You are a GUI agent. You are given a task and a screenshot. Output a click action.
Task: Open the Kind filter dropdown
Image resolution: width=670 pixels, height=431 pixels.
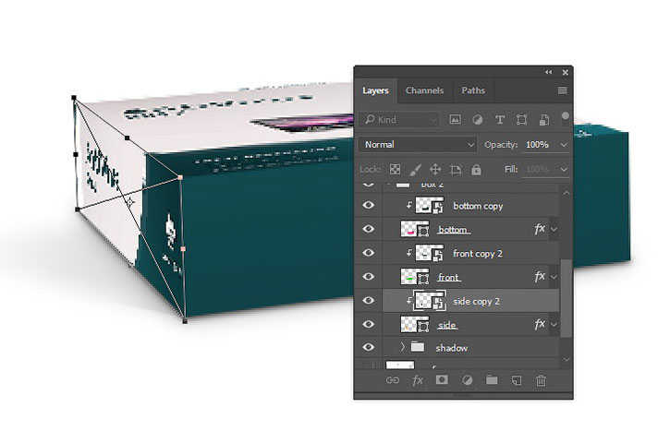click(399, 120)
